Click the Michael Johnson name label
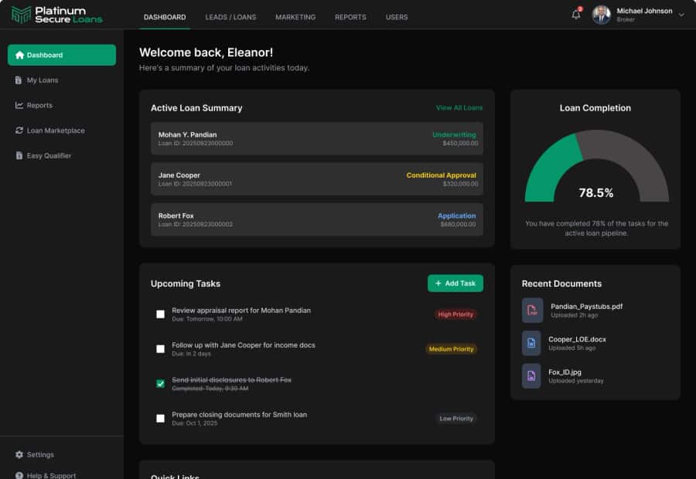 (x=644, y=11)
